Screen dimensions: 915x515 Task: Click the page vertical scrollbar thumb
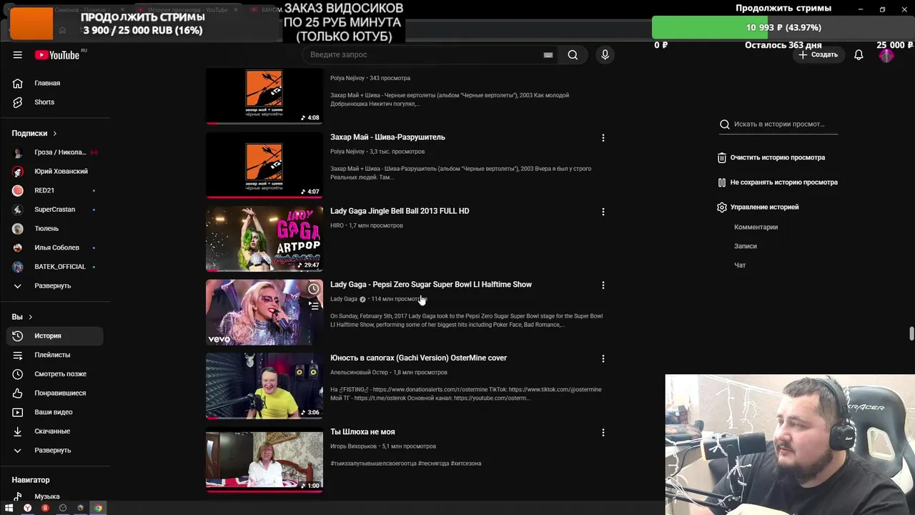click(x=911, y=334)
